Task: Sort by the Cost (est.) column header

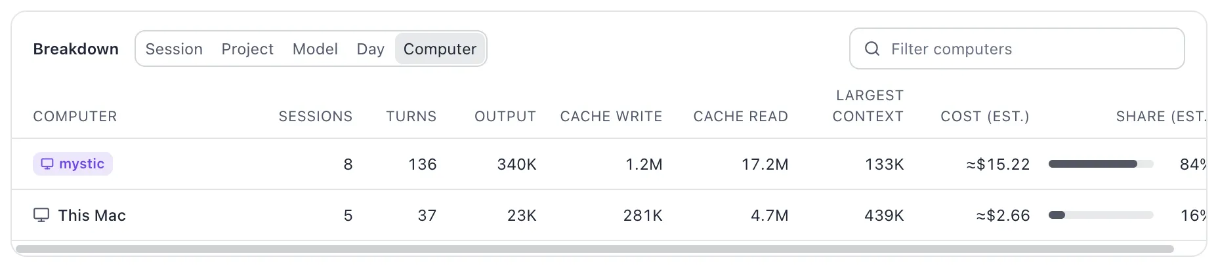Action: coord(985,117)
